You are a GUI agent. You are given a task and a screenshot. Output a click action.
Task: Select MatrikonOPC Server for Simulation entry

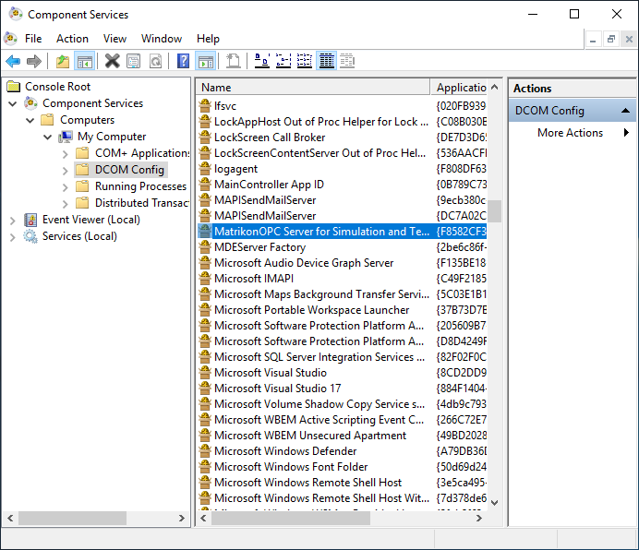(321, 232)
